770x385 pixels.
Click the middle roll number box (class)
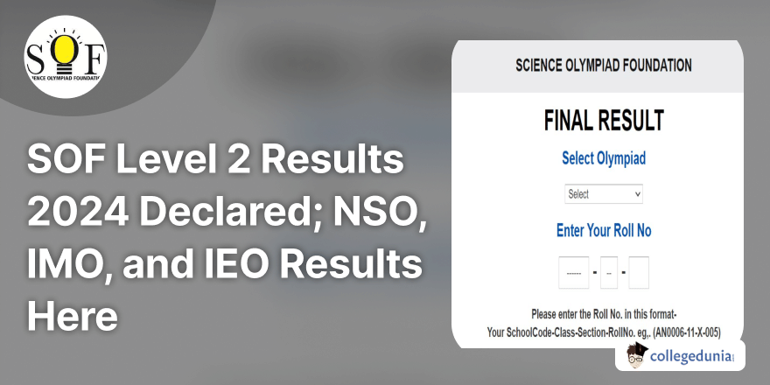click(609, 272)
